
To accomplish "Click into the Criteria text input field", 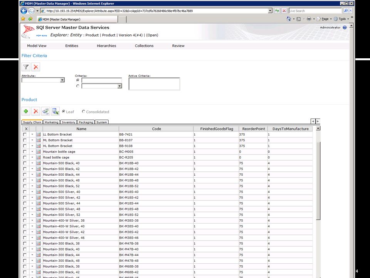I will coord(102,80).
